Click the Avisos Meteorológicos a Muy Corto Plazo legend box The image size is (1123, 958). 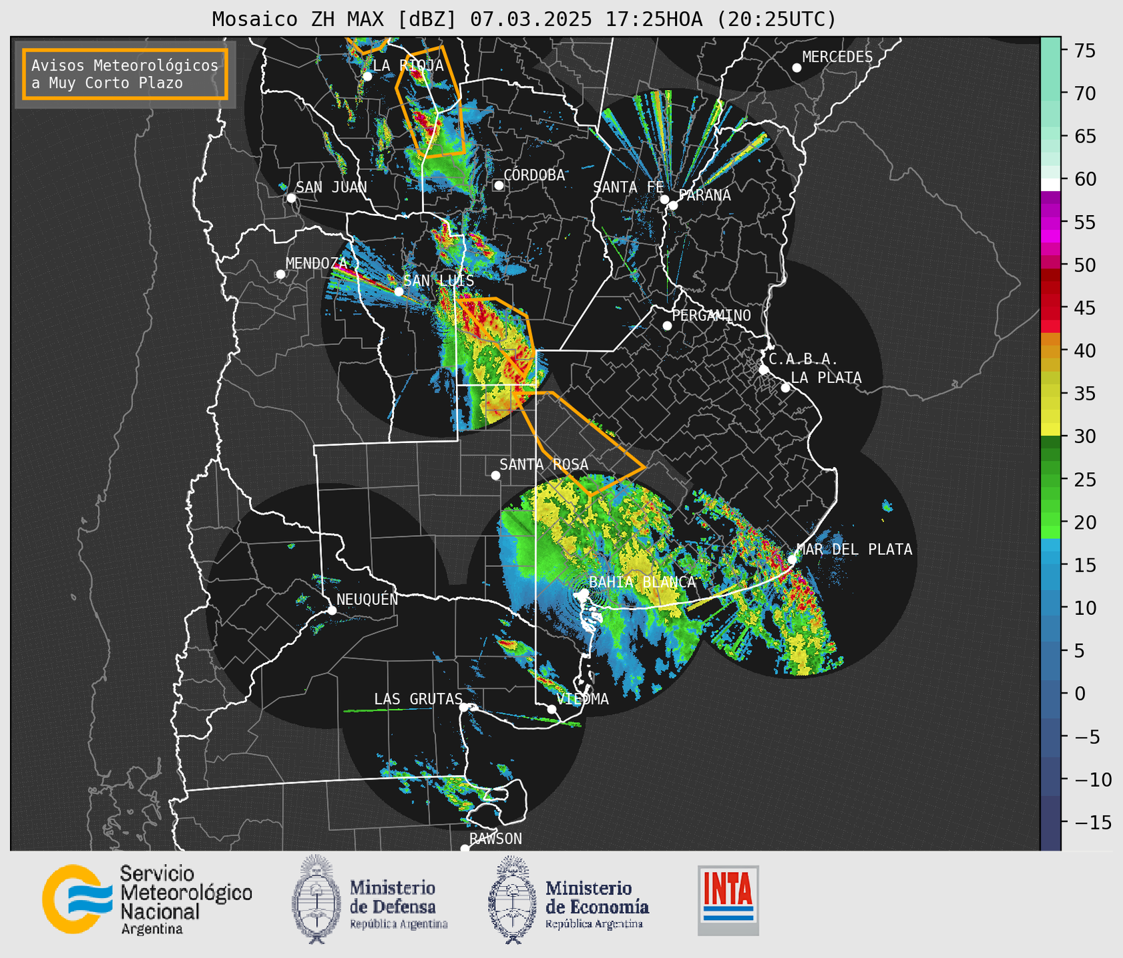point(125,74)
